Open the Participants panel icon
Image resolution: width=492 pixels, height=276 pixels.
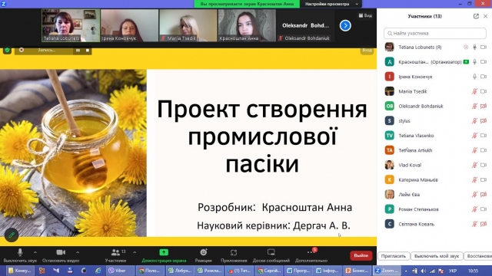[115, 252]
